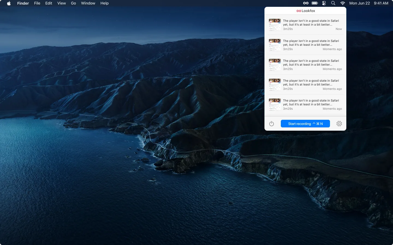Select the title of the recording marked Now
Image resolution: width=393 pixels, height=245 pixels.
[311, 23]
